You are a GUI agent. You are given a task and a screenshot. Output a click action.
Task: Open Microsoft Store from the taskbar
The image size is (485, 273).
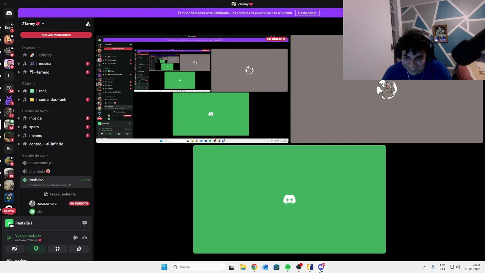pos(277,267)
